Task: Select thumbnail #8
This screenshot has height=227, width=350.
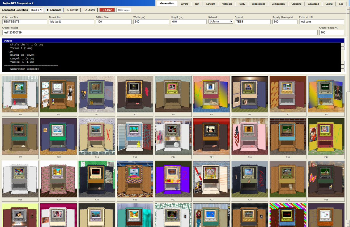Action: 326,96
